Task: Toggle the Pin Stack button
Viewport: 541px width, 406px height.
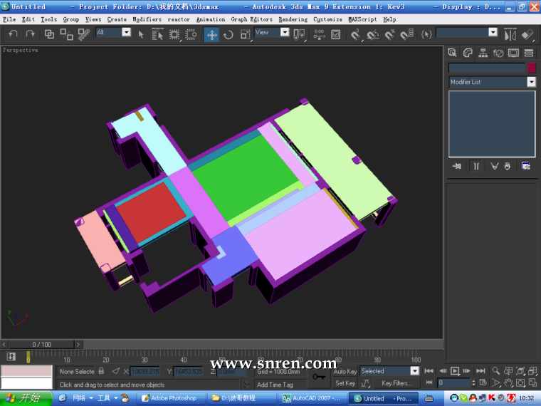Action: click(x=456, y=167)
